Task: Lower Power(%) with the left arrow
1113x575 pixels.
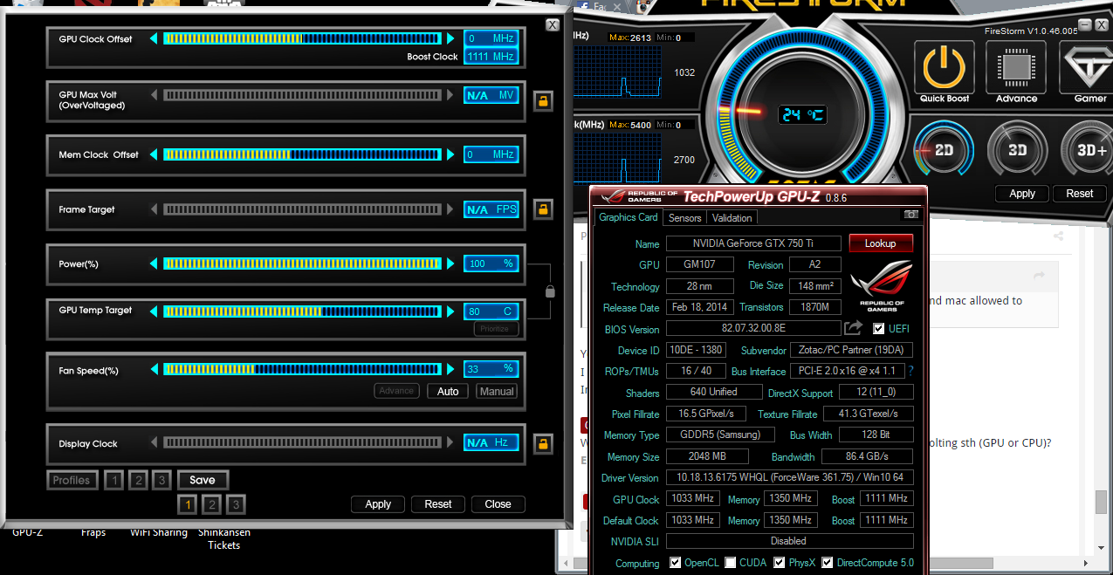Action: pos(155,264)
